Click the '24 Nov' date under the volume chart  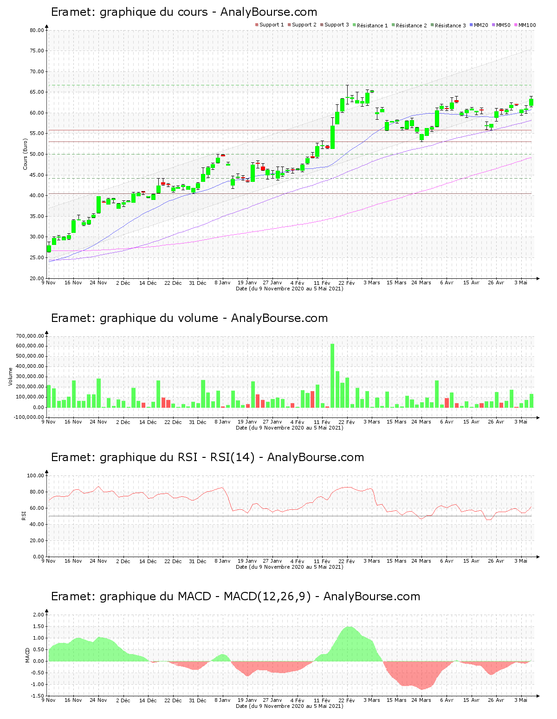coord(98,422)
